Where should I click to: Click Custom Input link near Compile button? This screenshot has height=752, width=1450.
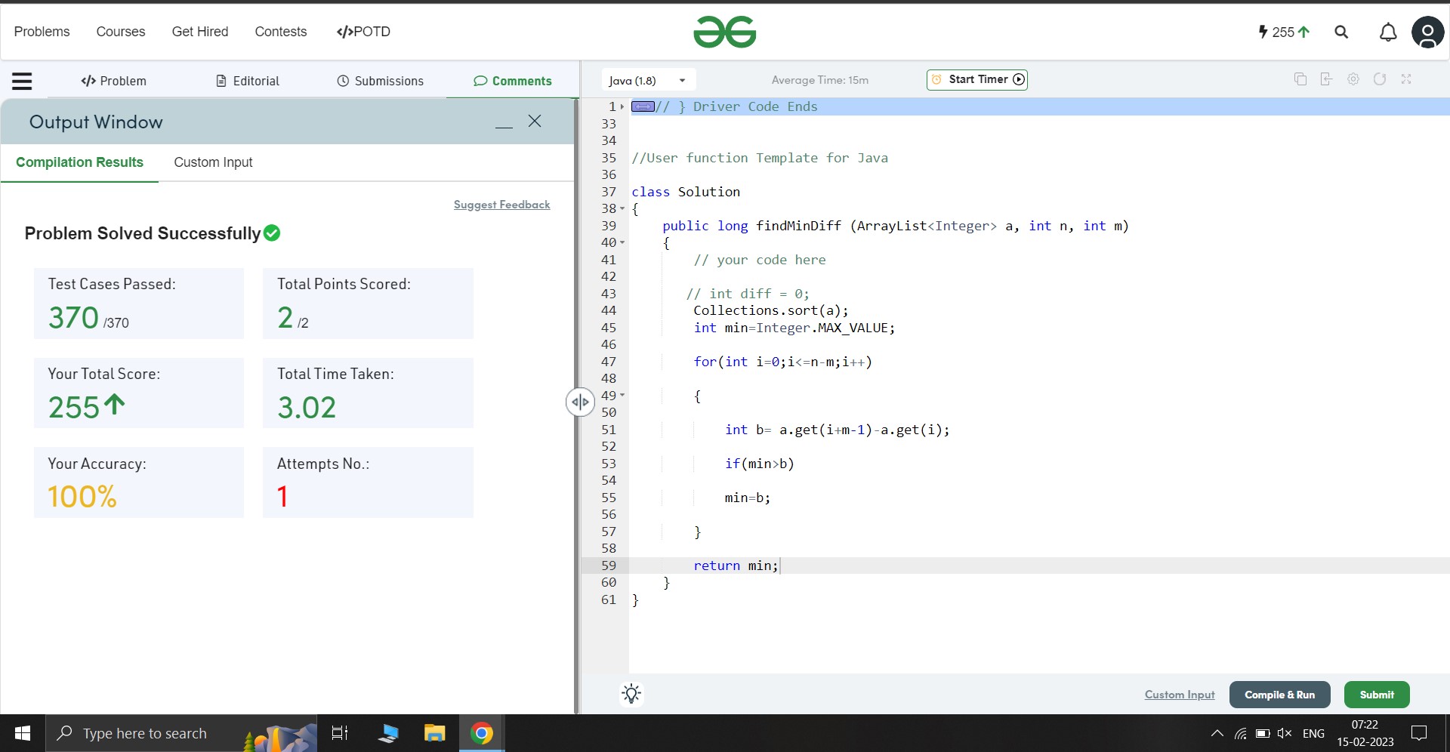click(x=1180, y=695)
